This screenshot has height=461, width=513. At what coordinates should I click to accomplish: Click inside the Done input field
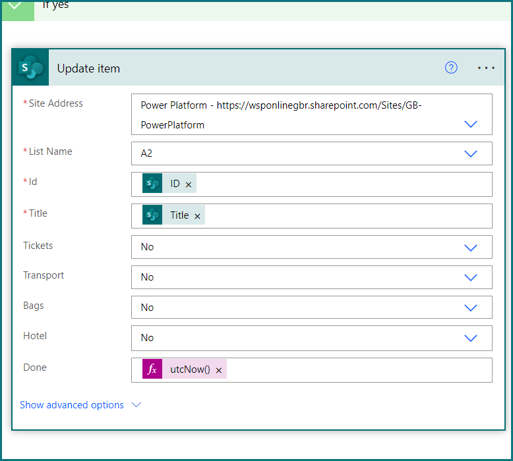click(x=311, y=370)
